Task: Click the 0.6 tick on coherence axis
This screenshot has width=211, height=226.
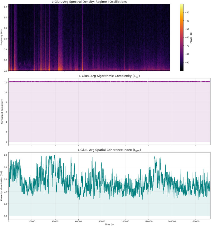Action: [5, 179]
